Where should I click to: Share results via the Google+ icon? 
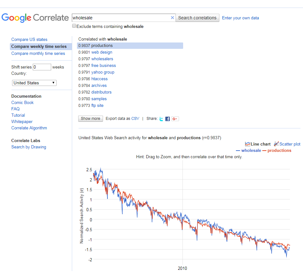tap(175, 119)
